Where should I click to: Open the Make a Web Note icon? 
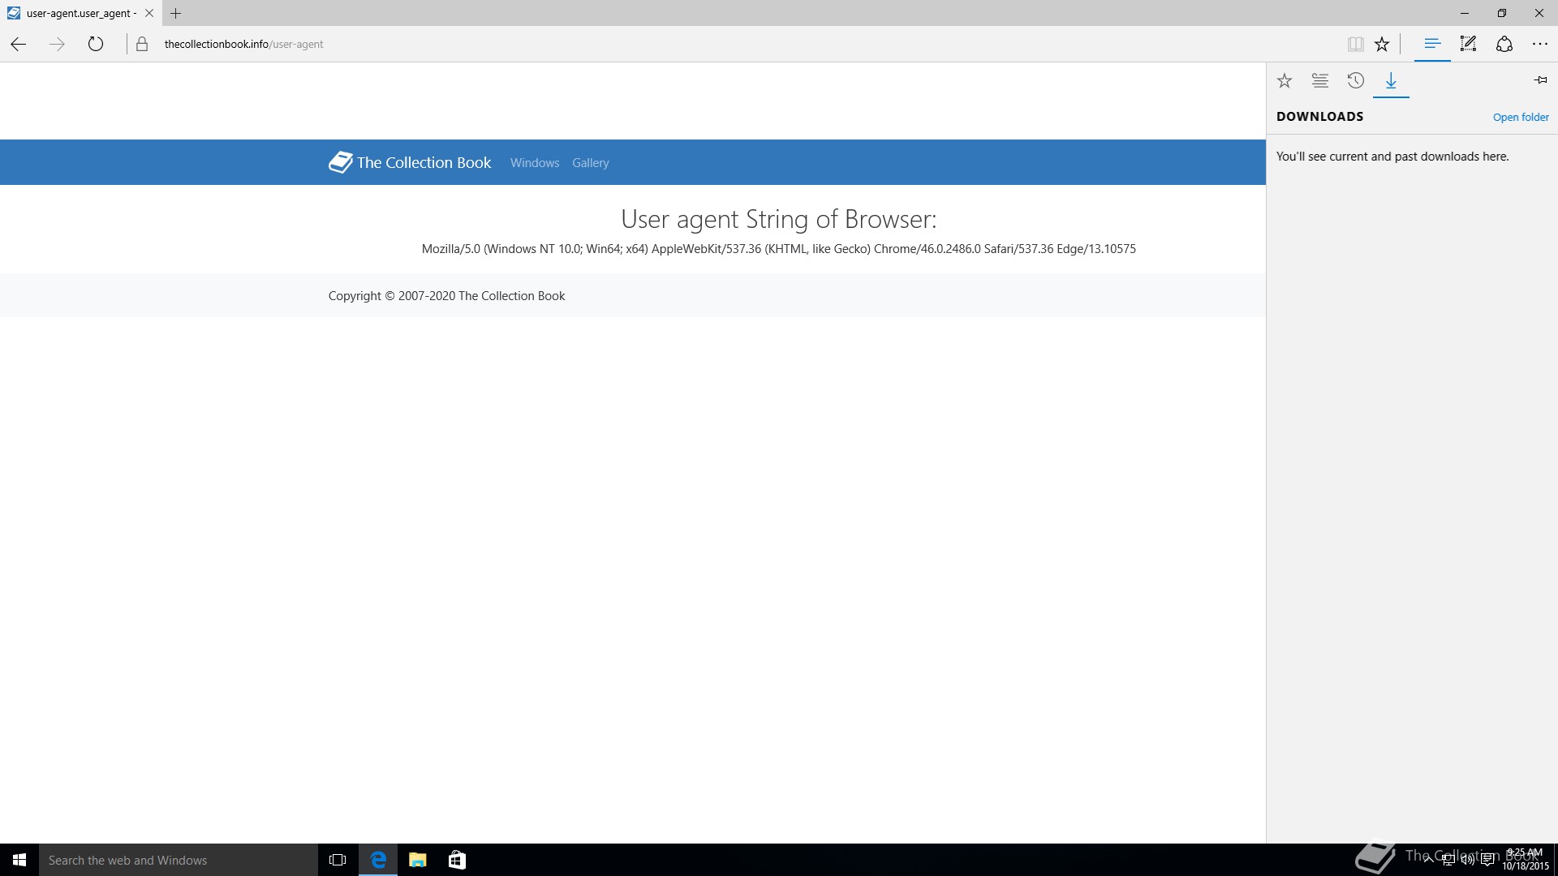point(1468,45)
